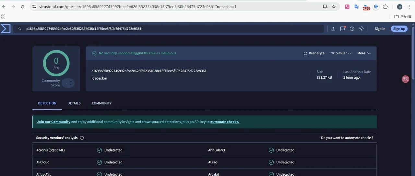
Task: Open the Extensions puzzle icon
Action: click(x=385, y=6)
